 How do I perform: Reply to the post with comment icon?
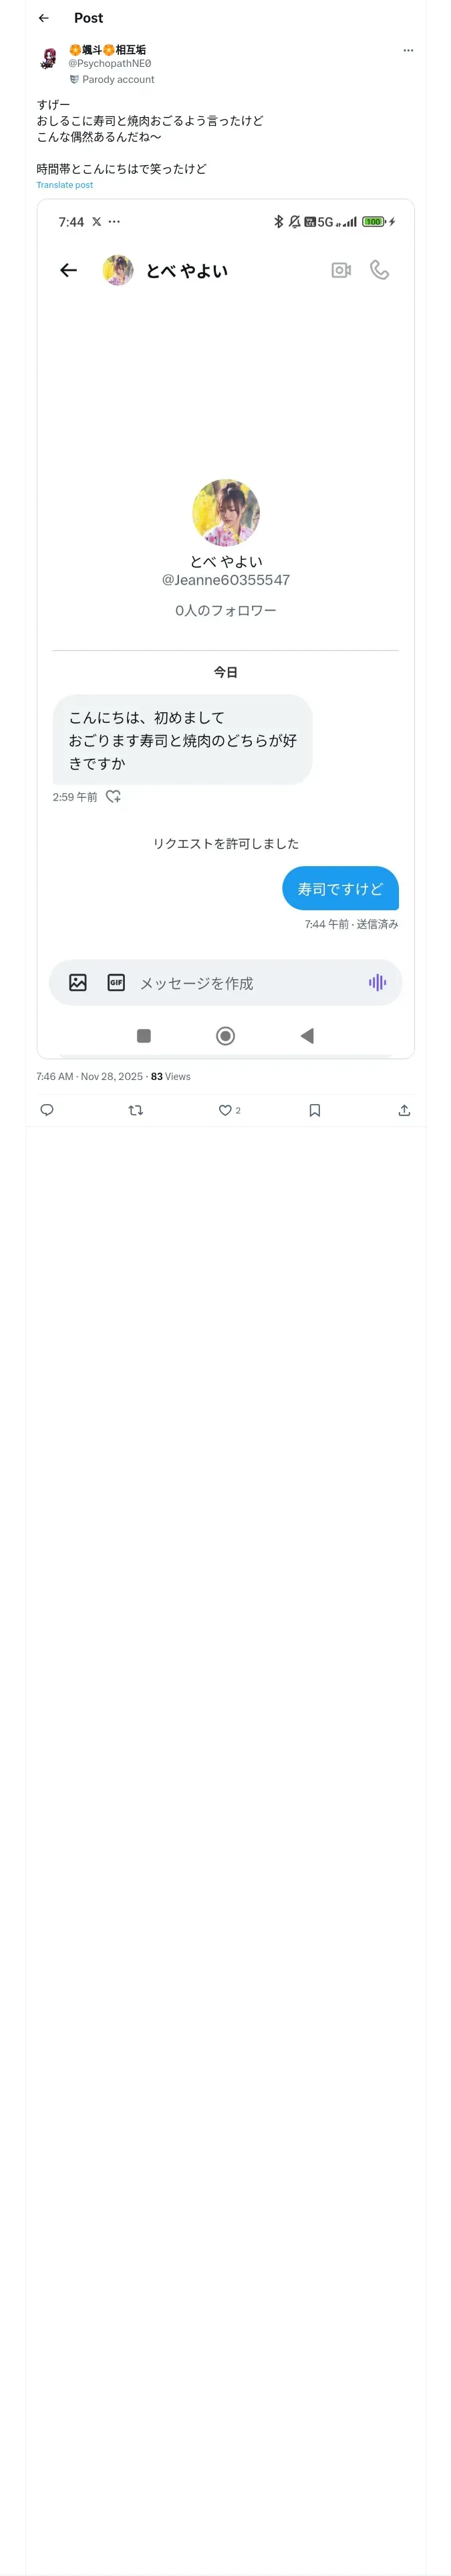point(47,1110)
